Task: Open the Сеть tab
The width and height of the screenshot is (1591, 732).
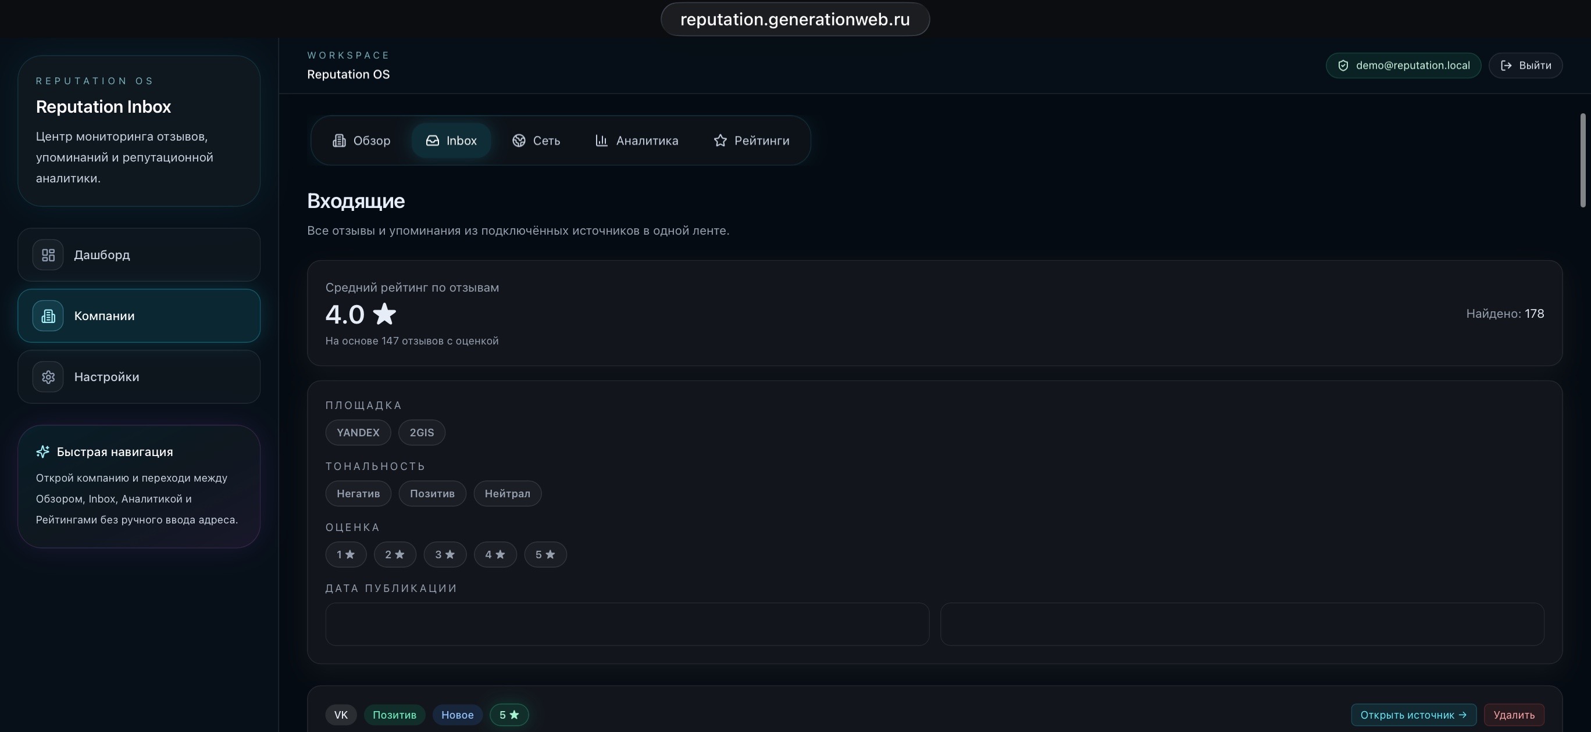Action: point(536,141)
